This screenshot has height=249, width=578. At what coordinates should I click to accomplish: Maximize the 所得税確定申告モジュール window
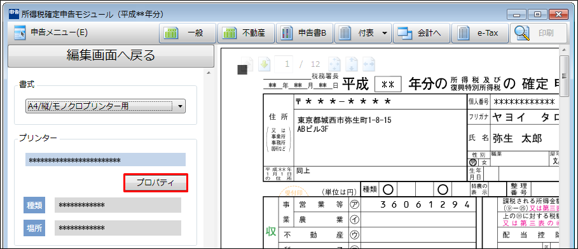537,15
